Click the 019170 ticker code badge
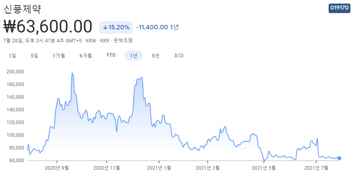354x176 pixels. [x=339, y=8]
